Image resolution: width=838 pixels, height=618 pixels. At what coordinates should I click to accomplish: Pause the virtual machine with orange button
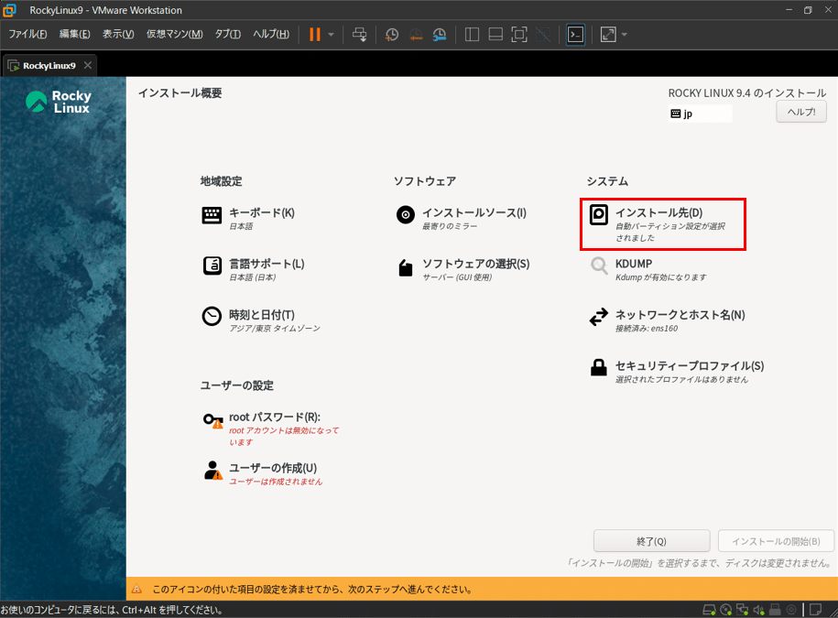coord(315,34)
